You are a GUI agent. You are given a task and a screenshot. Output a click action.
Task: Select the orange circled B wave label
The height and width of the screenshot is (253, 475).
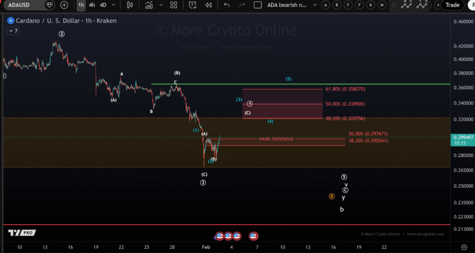click(x=332, y=196)
